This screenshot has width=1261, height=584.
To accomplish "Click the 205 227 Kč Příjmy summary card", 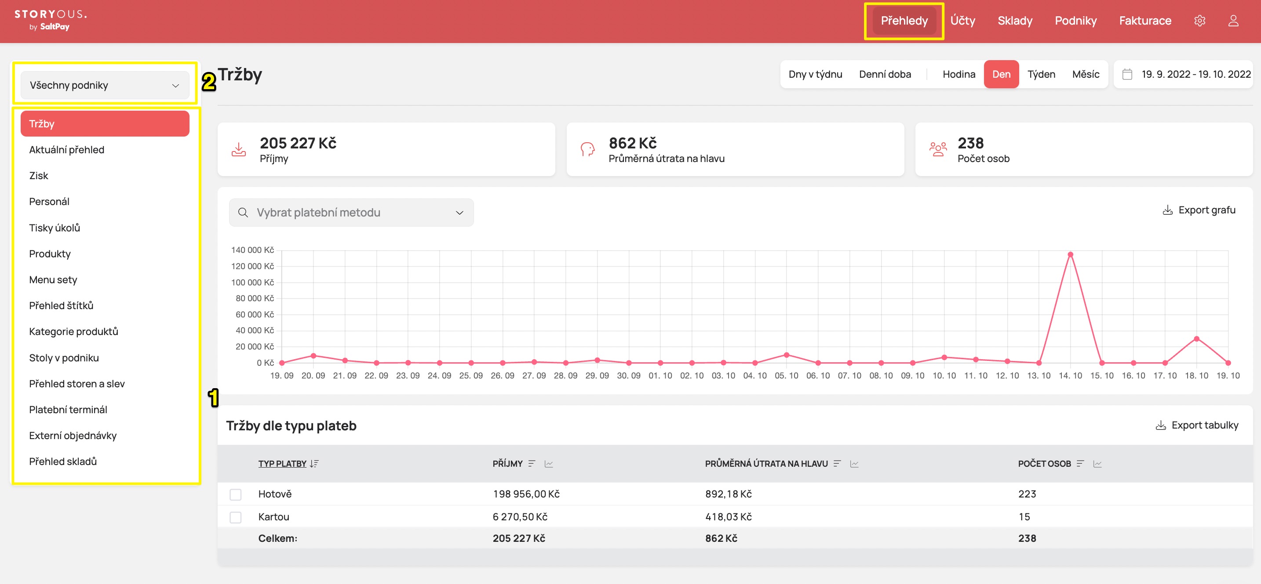I will click(x=386, y=149).
